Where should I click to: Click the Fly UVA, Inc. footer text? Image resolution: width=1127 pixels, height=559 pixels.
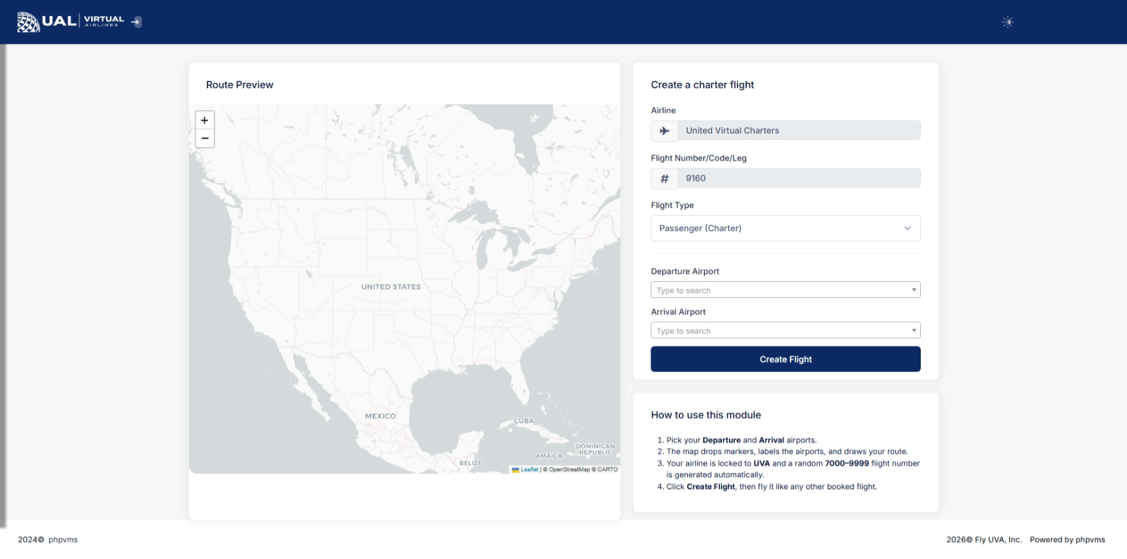coord(997,540)
